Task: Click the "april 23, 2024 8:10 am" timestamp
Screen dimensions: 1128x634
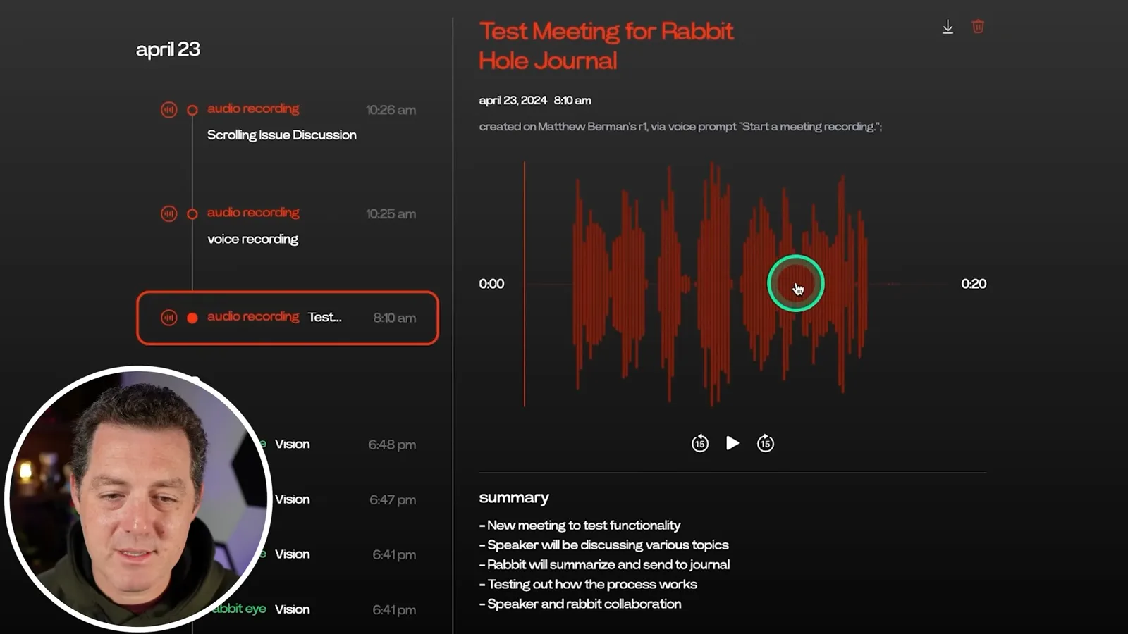Action: click(x=535, y=100)
